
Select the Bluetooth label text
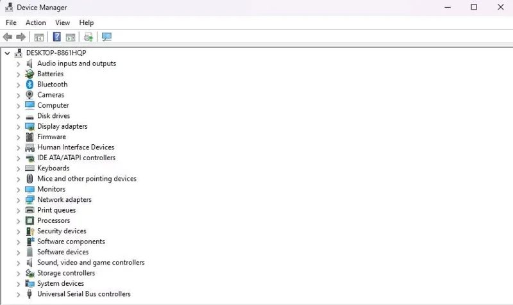(53, 85)
